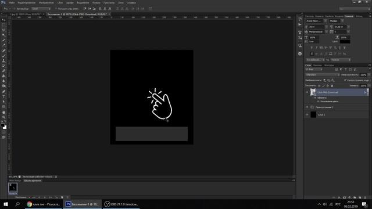Viewport: 372px width, 209px height.
Task: Open anti-aliasing method dropdown
Action: coord(341,60)
